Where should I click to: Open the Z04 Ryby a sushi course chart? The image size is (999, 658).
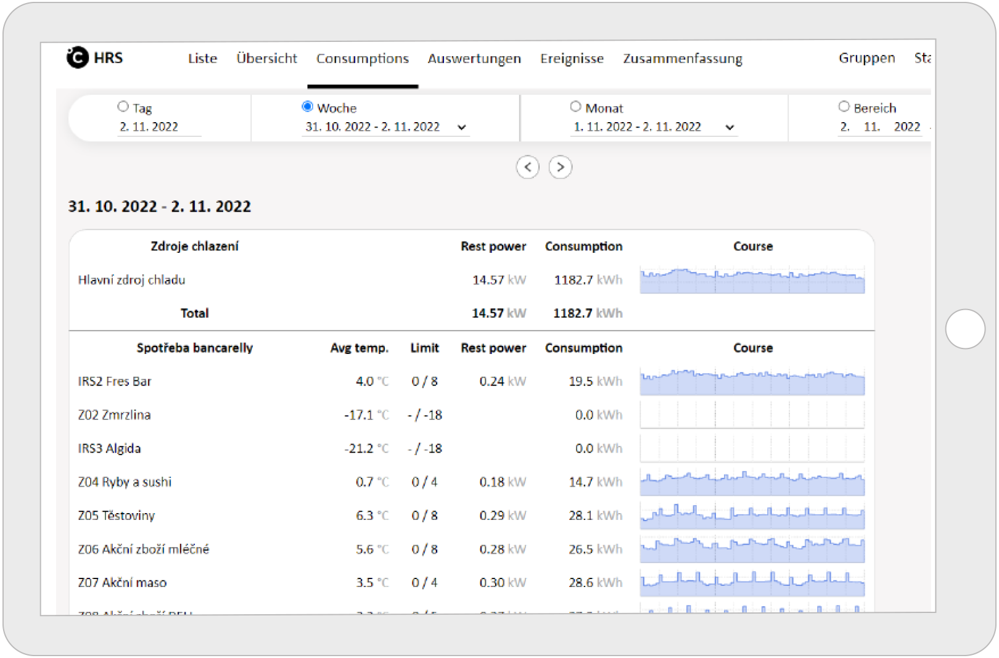click(x=752, y=482)
